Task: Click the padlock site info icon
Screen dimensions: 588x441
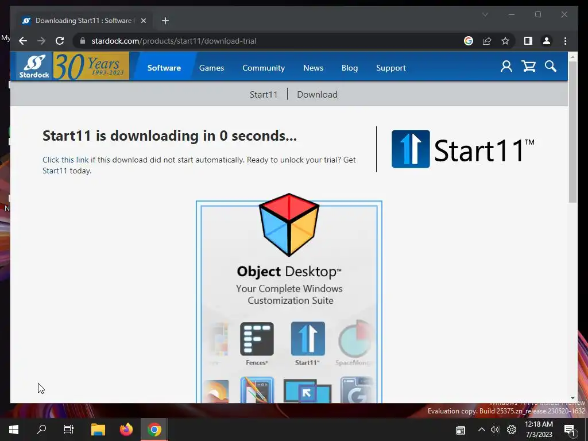Action: pos(83,41)
